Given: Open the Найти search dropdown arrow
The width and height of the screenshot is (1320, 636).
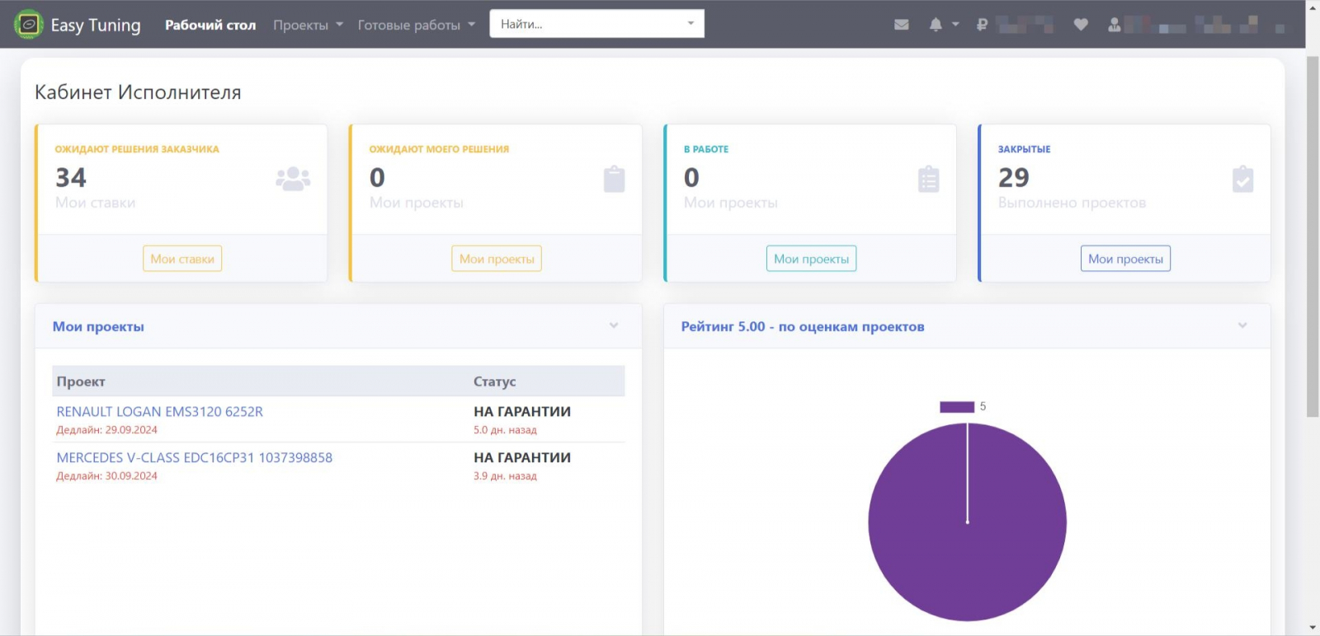Looking at the screenshot, I should pos(691,24).
